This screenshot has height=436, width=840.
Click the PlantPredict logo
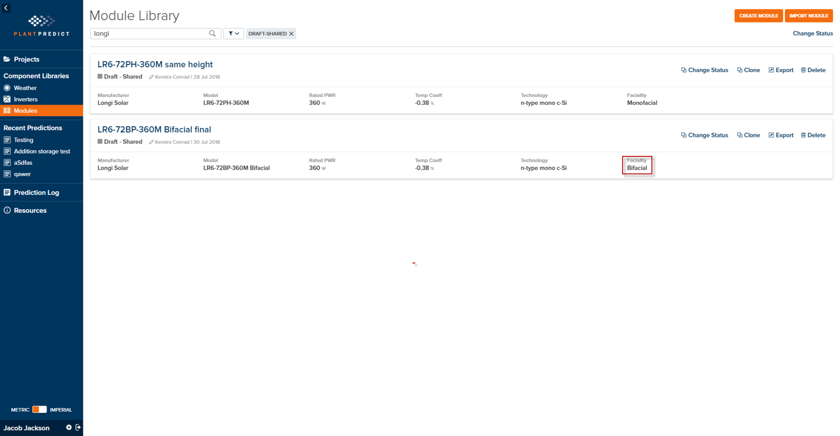pyautogui.click(x=41, y=26)
